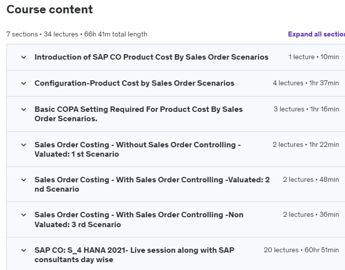Open SAP CO S_4 HANA 2021 Live session title
This screenshot has width=345, height=270.
click(135, 255)
